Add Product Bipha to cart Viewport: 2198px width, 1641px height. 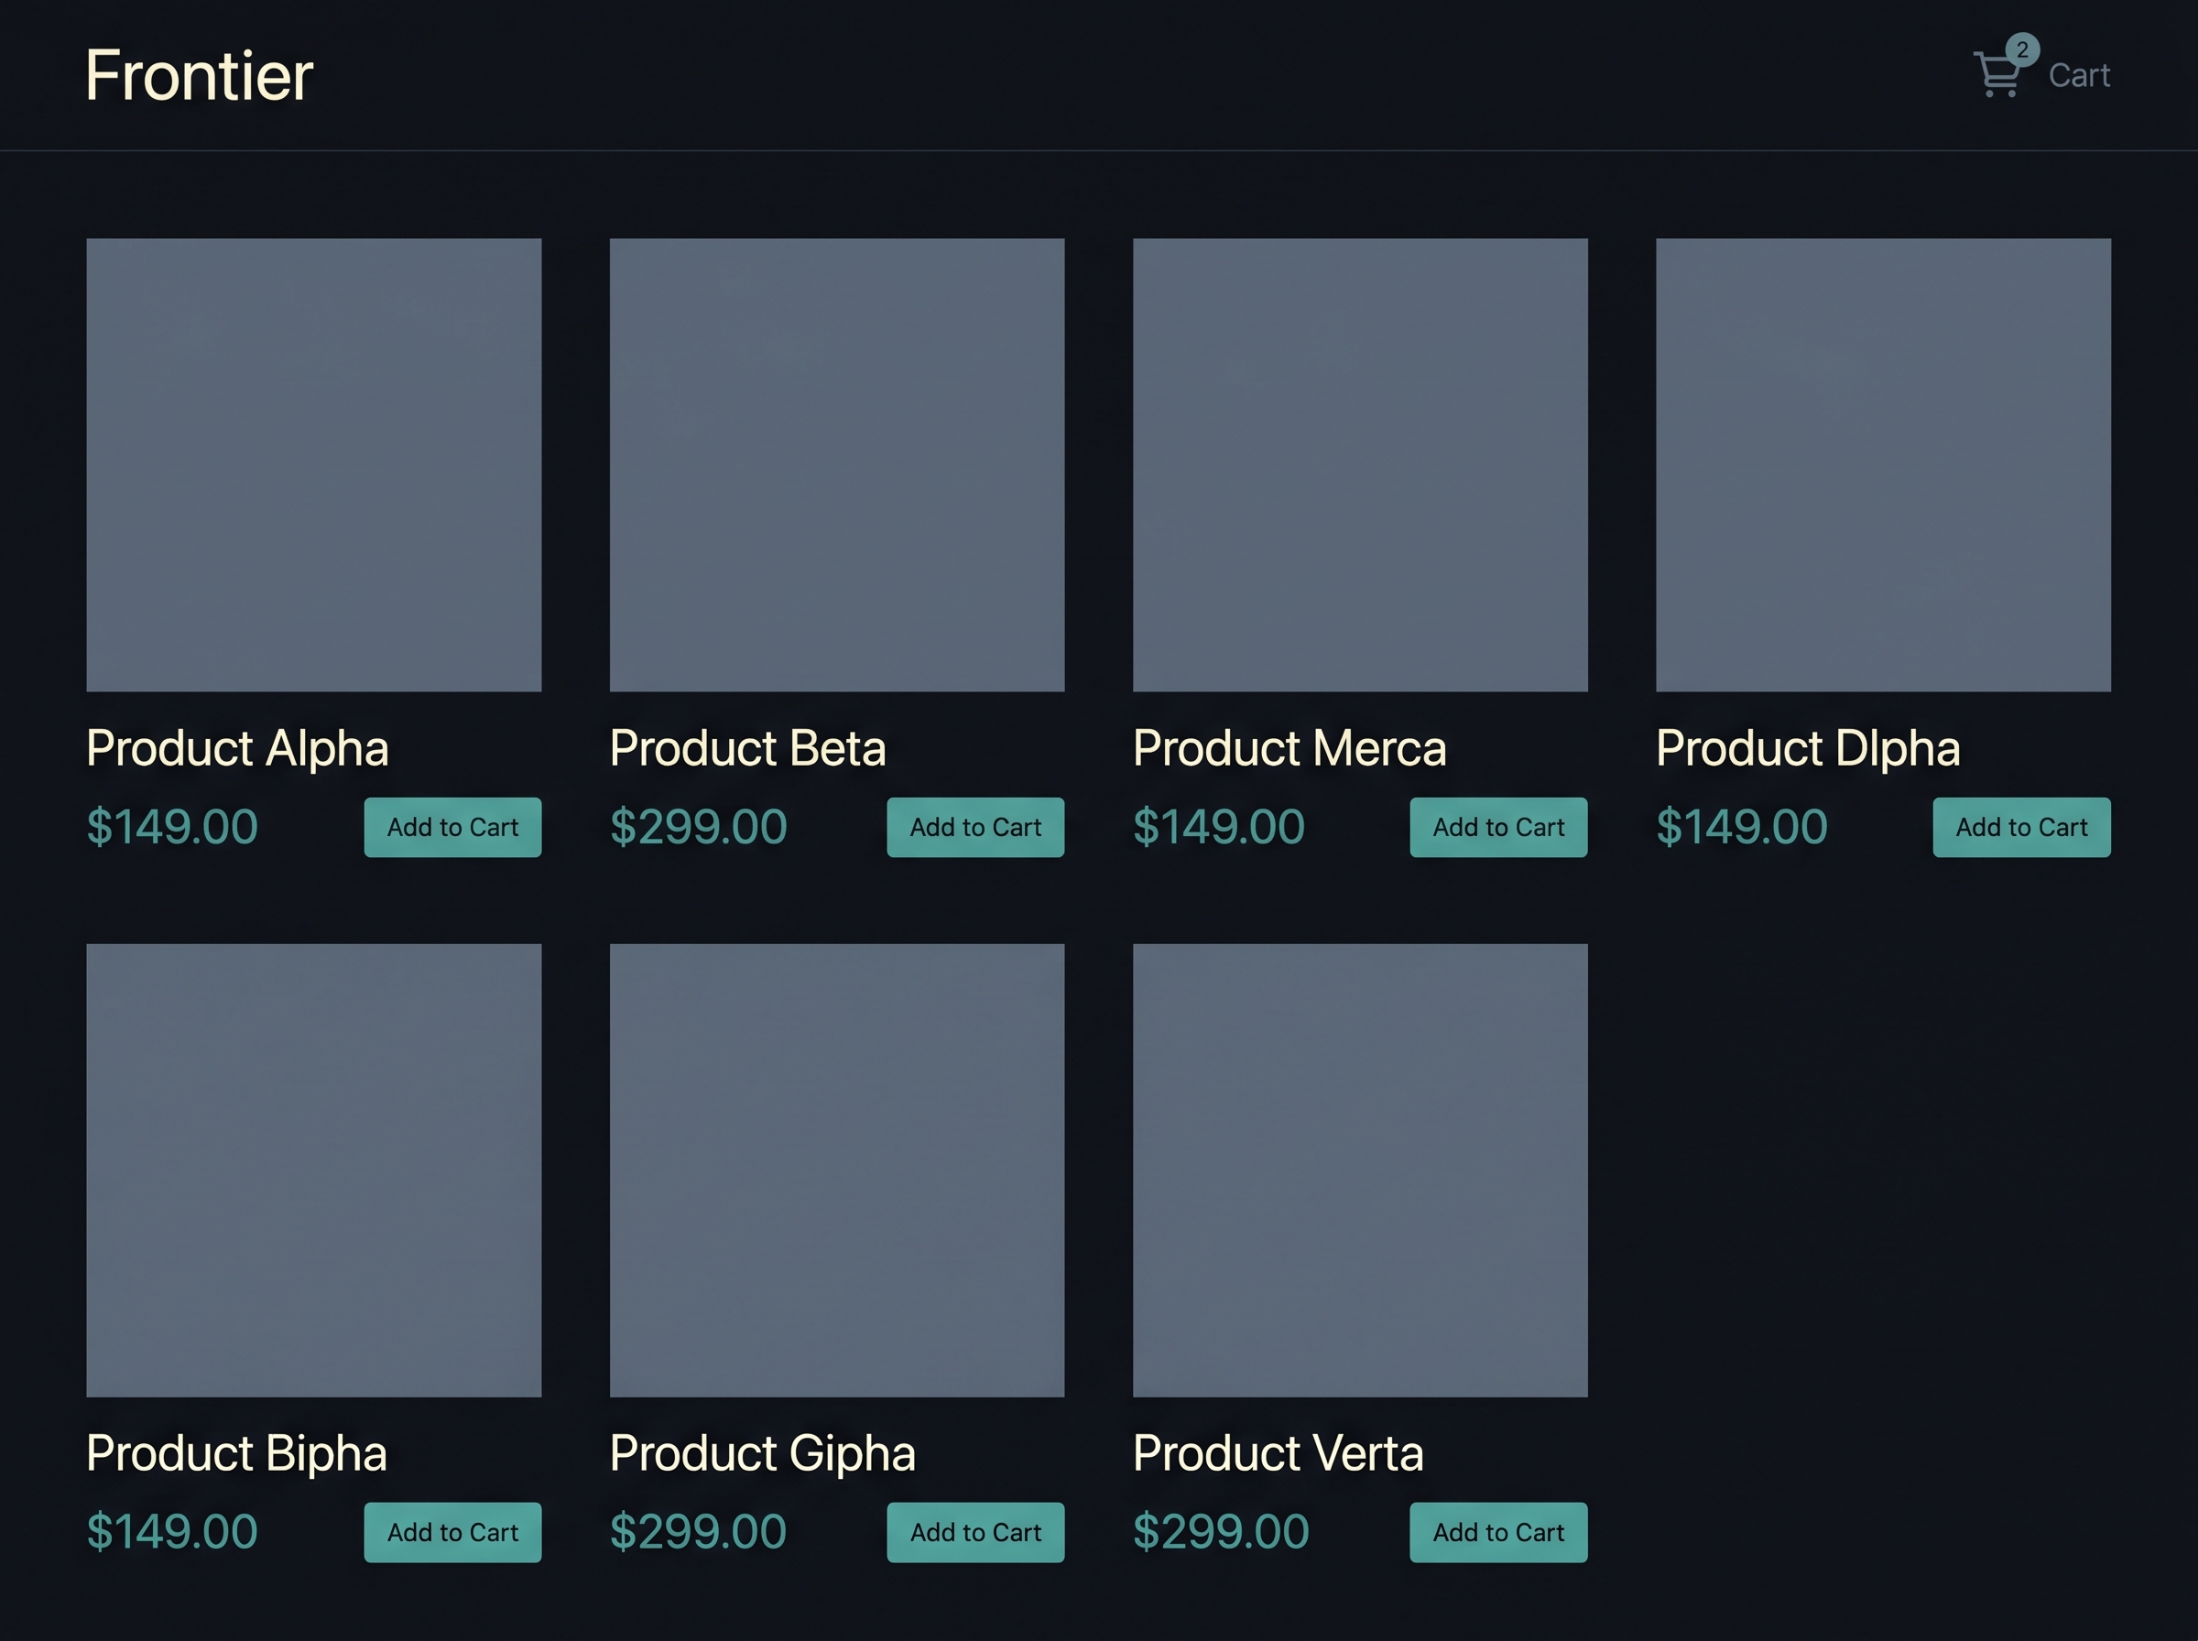coord(453,1533)
